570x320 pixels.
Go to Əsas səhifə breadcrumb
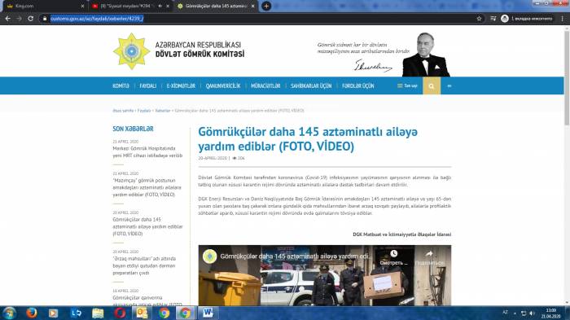tap(123, 111)
